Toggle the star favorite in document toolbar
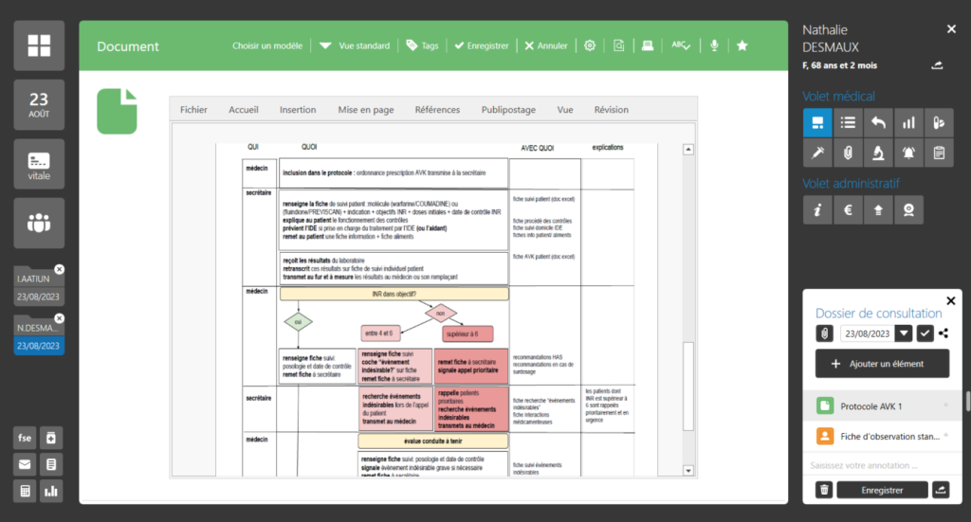This screenshot has height=522, width=971. point(742,45)
